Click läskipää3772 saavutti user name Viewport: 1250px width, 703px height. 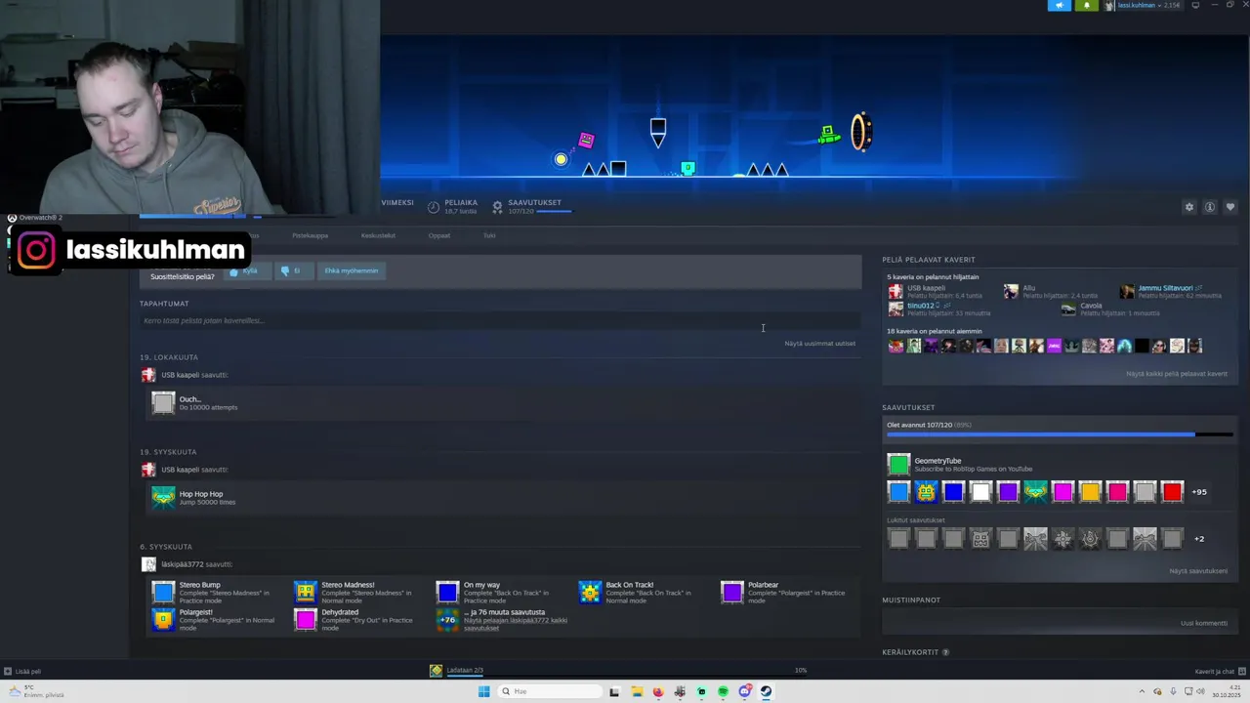[183, 564]
